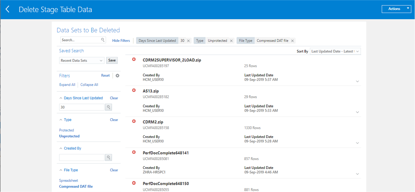This screenshot has height=192, width=415.
Task: Click the PerfDocComplete648150 title
Action: click(x=166, y=184)
